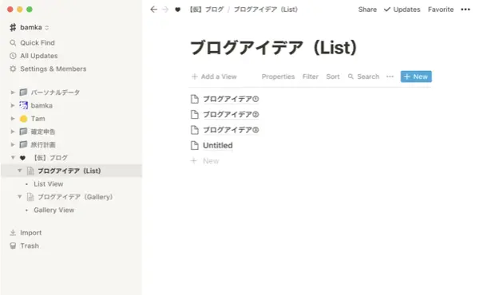Collapse the ブログアイデア (List) sidebar arrow
Image resolution: width=479 pixels, height=295 pixels.
click(x=20, y=171)
